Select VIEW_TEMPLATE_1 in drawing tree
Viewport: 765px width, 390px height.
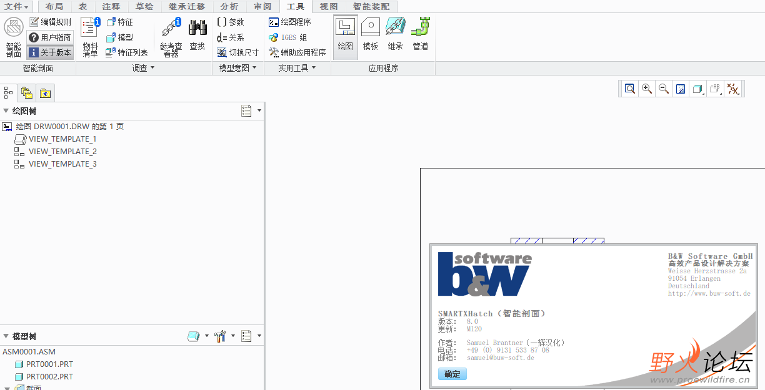click(x=56, y=139)
